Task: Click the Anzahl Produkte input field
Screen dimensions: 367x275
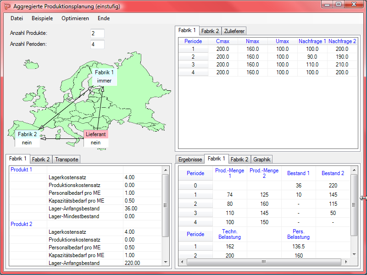Action: coord(97,33)
